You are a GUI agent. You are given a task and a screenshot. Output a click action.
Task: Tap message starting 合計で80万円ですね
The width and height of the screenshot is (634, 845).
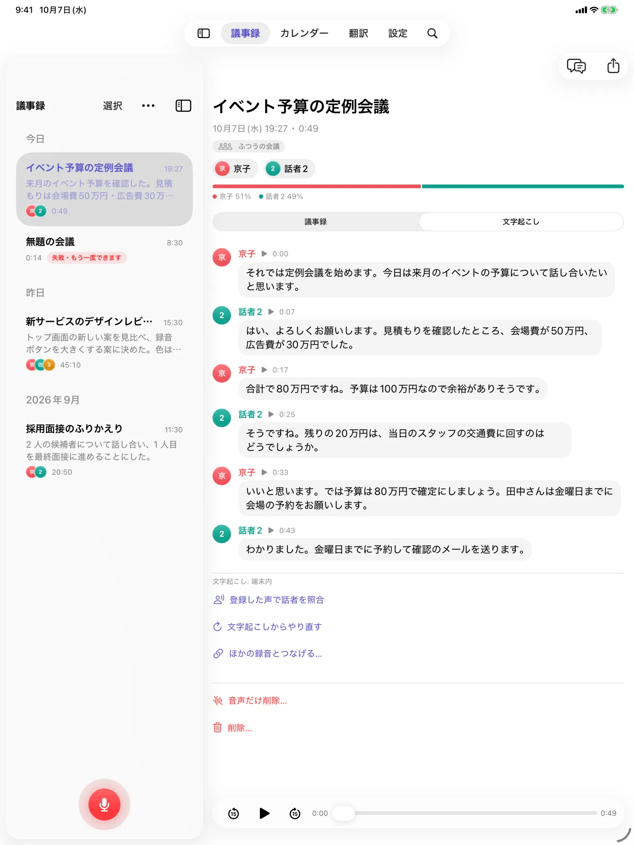point(393,389)
